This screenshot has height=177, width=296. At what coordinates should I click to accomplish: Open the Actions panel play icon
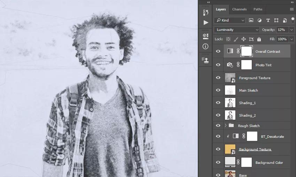(206, 23)
